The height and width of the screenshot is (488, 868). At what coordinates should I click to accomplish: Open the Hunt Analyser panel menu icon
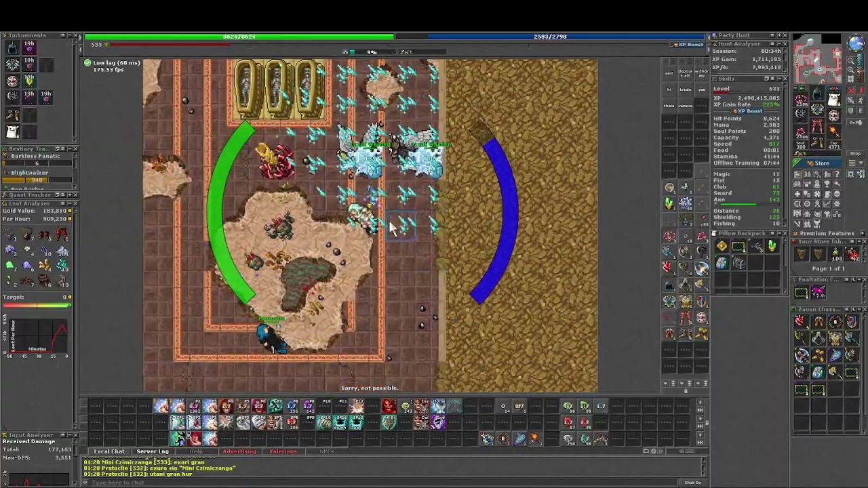click(772, 44)
